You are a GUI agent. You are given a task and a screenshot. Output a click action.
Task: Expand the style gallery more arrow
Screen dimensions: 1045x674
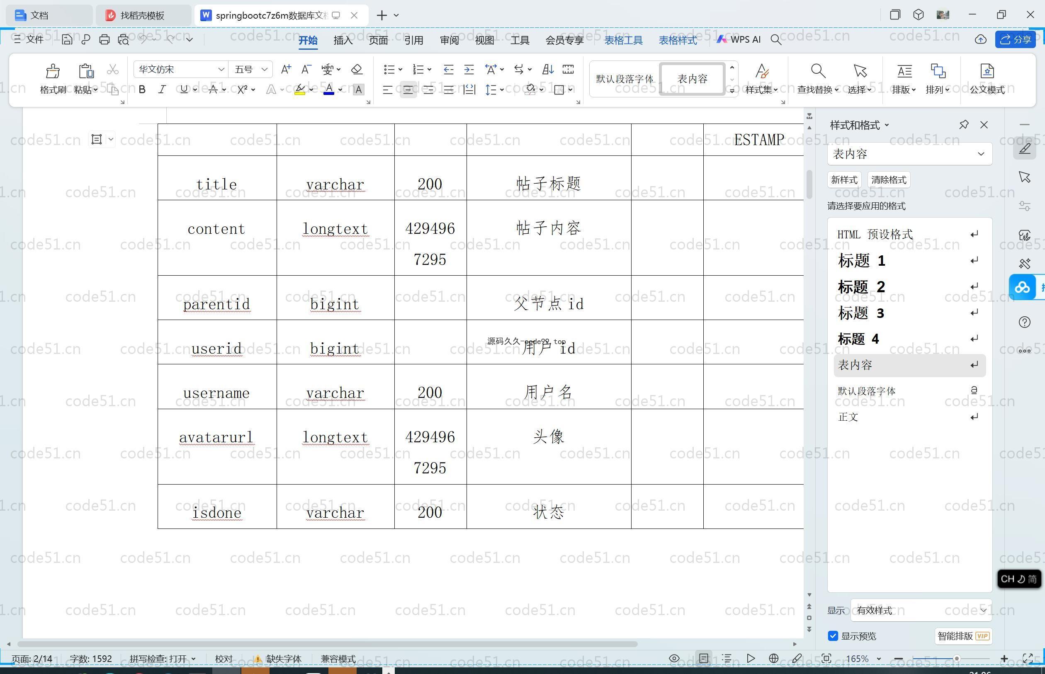(x=731, y=91)
